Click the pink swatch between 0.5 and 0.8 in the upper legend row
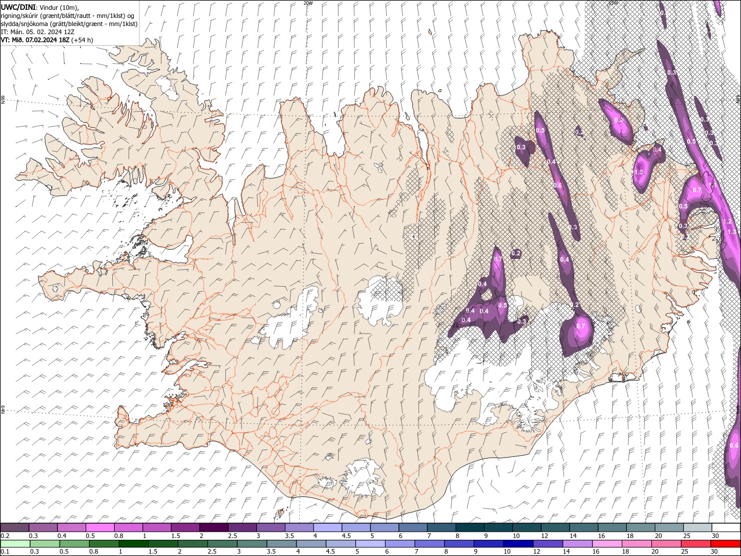The height and width of the screenshot is (556, 741). coord(100,528)
